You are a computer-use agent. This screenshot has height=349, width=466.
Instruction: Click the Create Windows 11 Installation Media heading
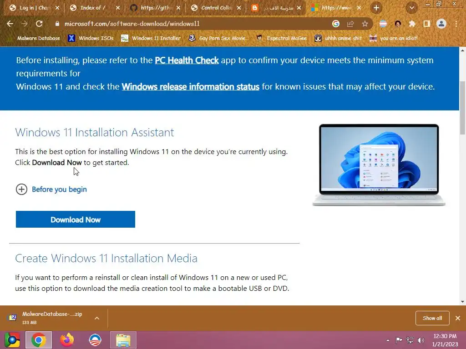(106, 258)
